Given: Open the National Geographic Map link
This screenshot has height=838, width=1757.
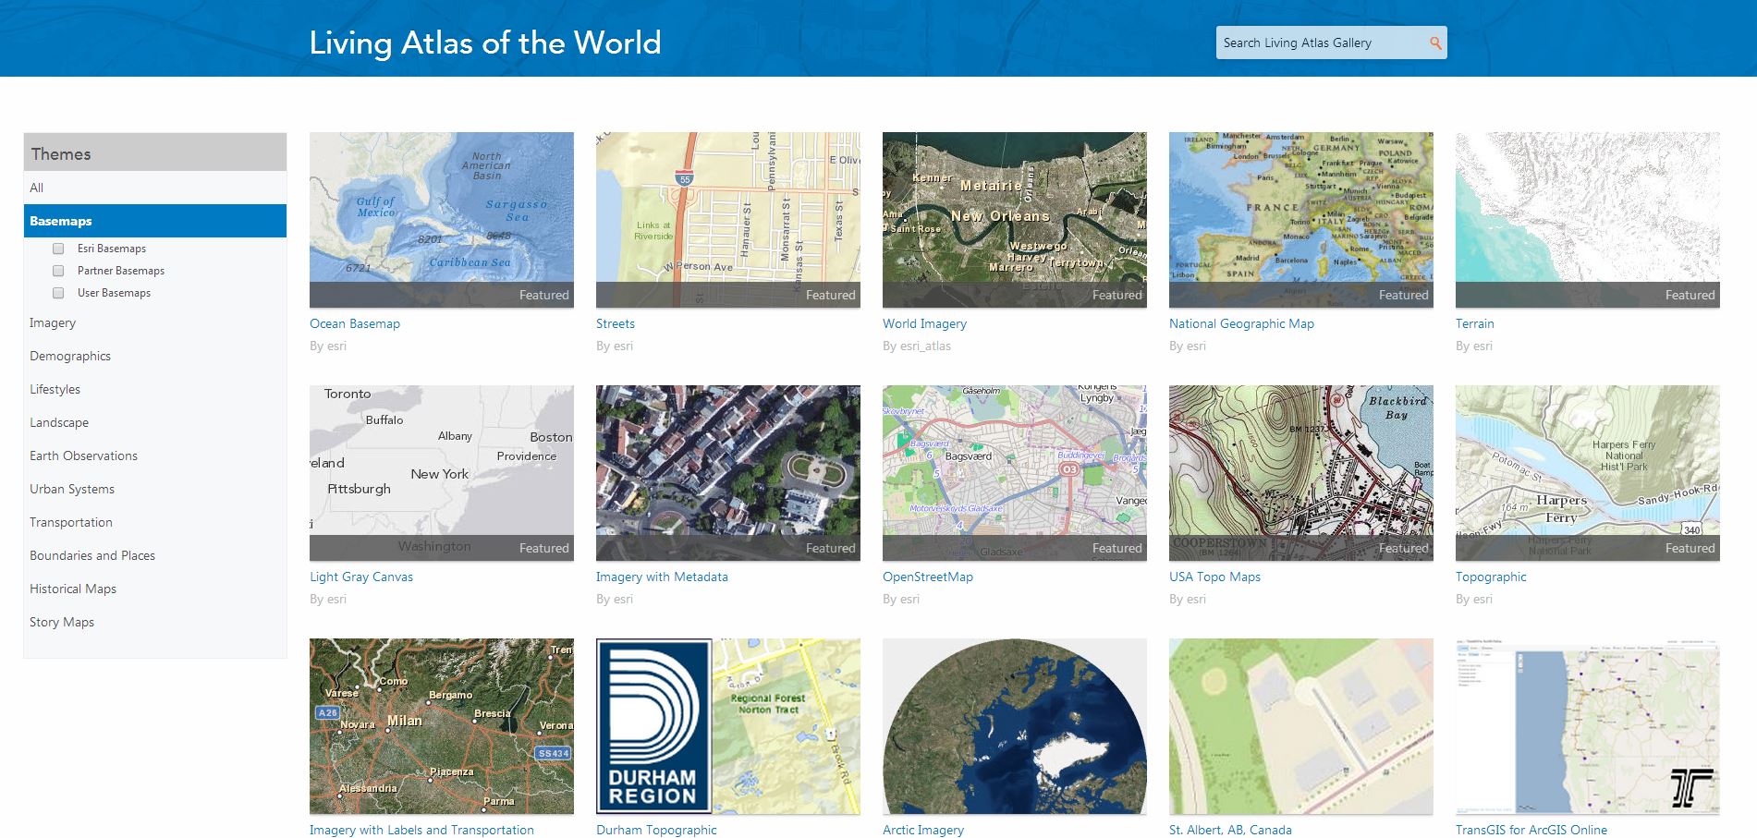Looking at the screenshot, I should [1241, 323].
